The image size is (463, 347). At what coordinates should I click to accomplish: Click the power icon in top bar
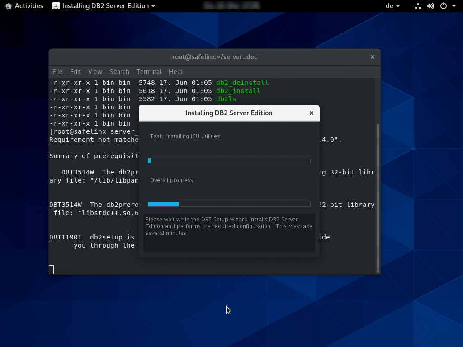click(443, 6)
